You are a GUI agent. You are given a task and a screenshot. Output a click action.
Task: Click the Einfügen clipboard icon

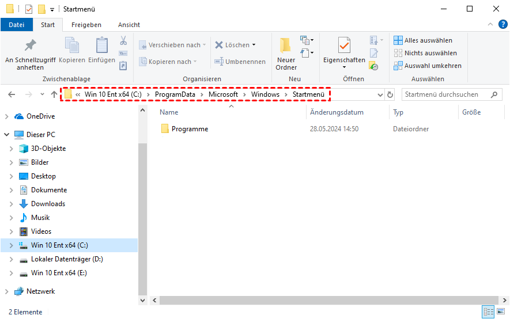(x=102, y=45)
